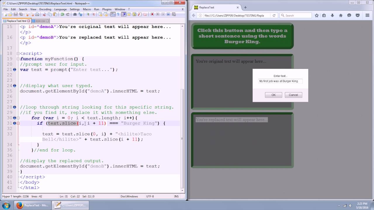This screenshot has width=374, height=210.
Task: Click the Windows Start orb
Action: click(6, 205)
